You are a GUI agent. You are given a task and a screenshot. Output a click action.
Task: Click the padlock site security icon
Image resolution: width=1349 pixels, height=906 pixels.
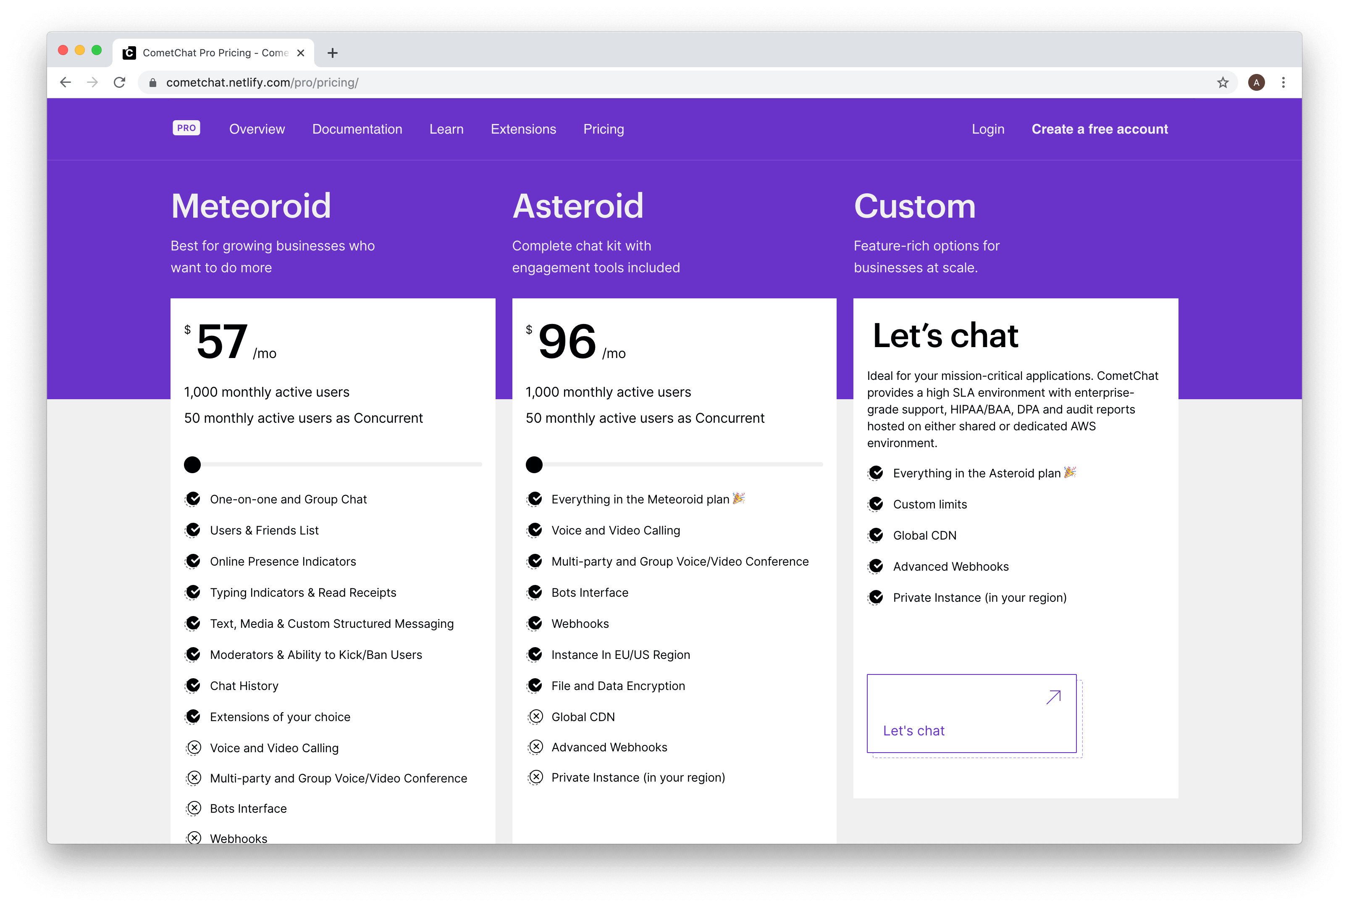tap(152, 83)
